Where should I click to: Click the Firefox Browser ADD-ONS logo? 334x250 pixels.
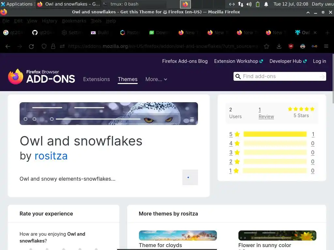coord(41,76)
